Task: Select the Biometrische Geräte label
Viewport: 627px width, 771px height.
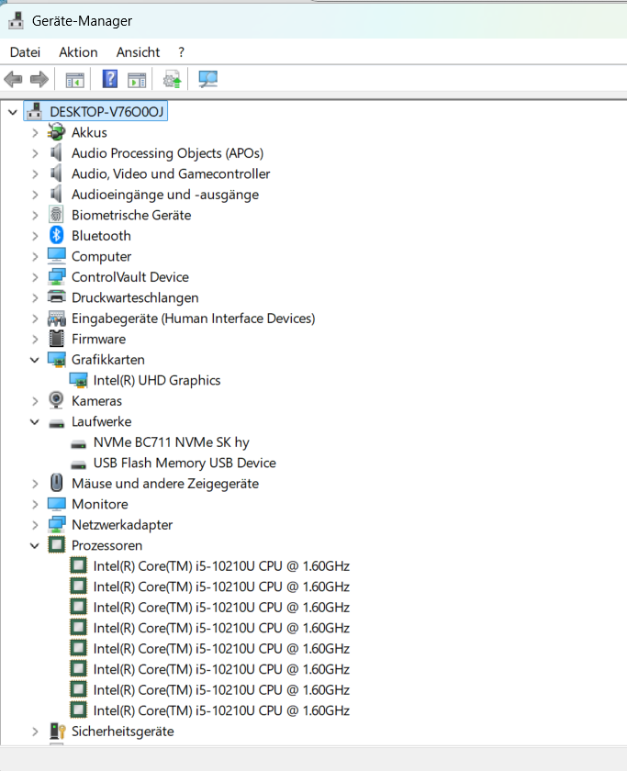Action: point(131,216)
